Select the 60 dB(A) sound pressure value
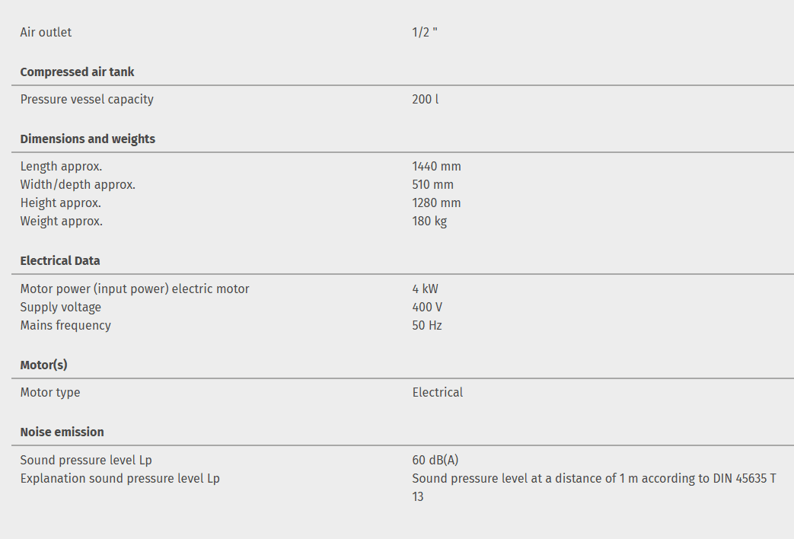794x539 pixels. point(435,460)
